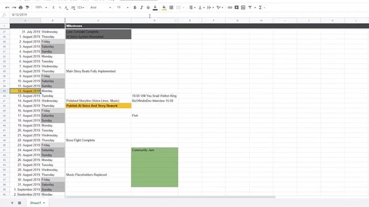Expand the filter views dropdown arrow

coord(255,7)
